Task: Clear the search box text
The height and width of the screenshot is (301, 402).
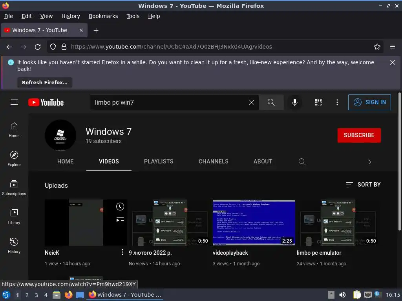Action: 252,102
